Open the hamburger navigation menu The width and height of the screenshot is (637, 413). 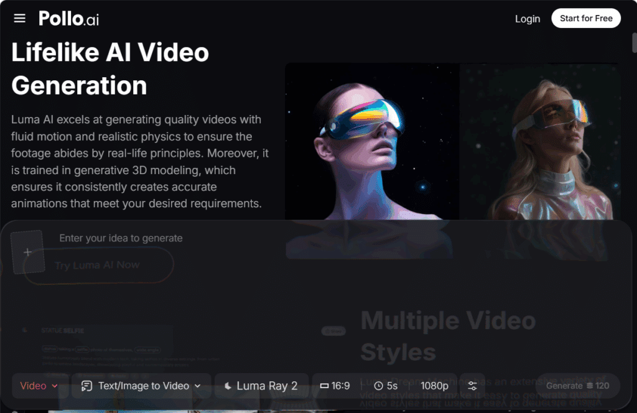(x=19, y=18)
